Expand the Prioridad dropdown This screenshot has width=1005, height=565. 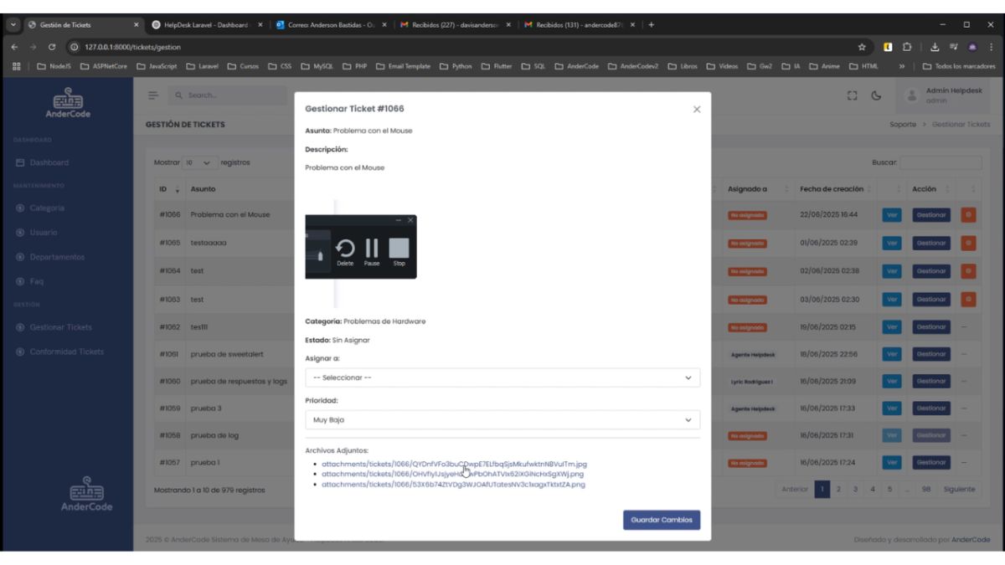coord(502,420)
